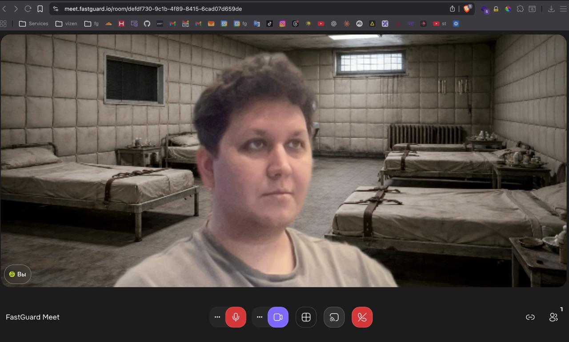
Task: Start screen sharing with the cast icon
Action: (334, 317)
